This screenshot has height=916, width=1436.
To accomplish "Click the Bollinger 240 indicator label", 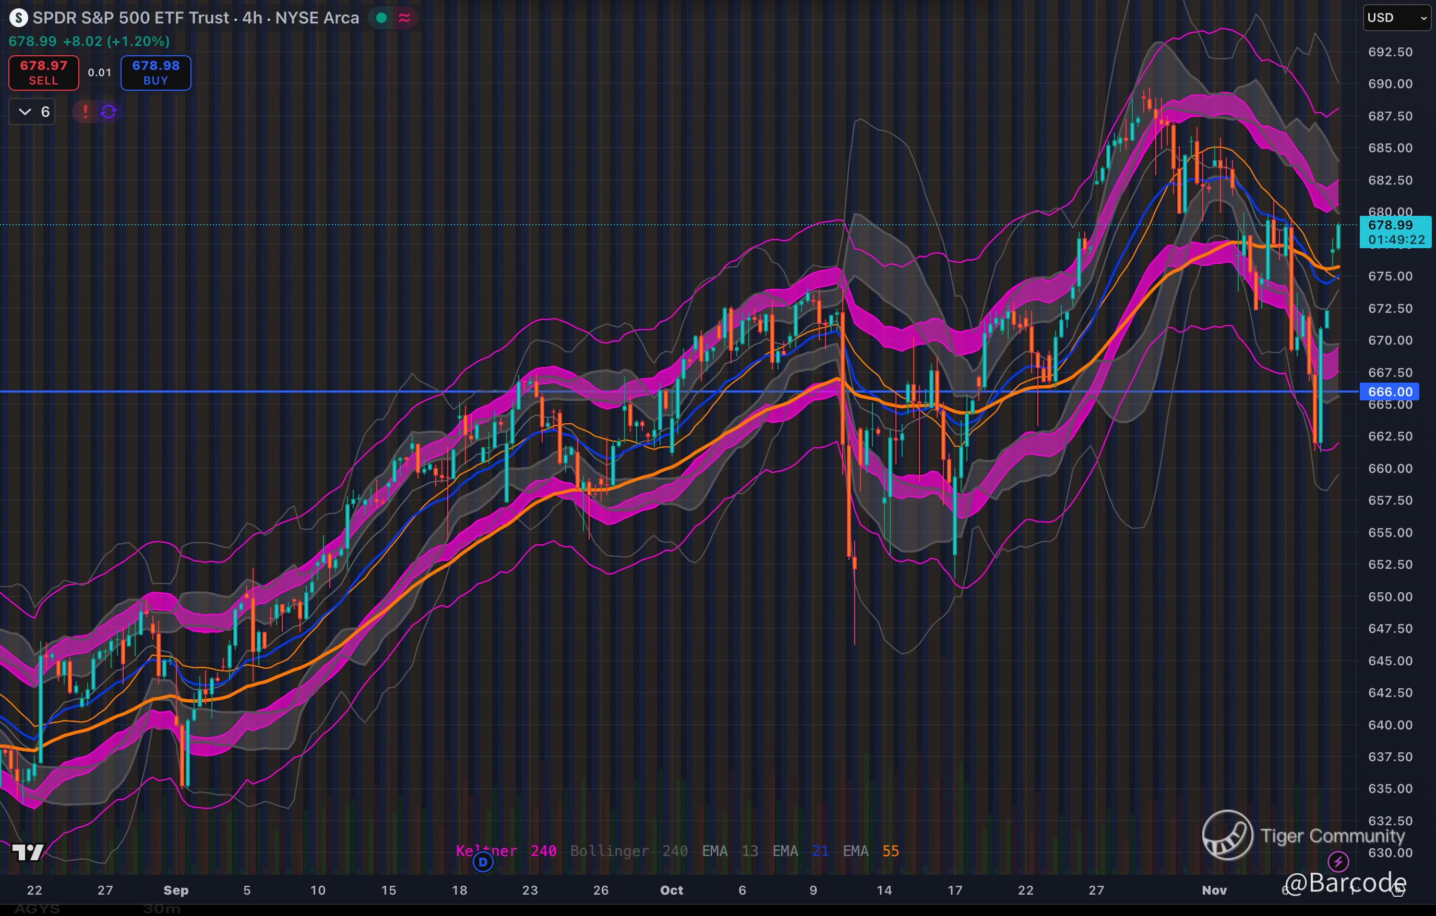I will point(629,850).
